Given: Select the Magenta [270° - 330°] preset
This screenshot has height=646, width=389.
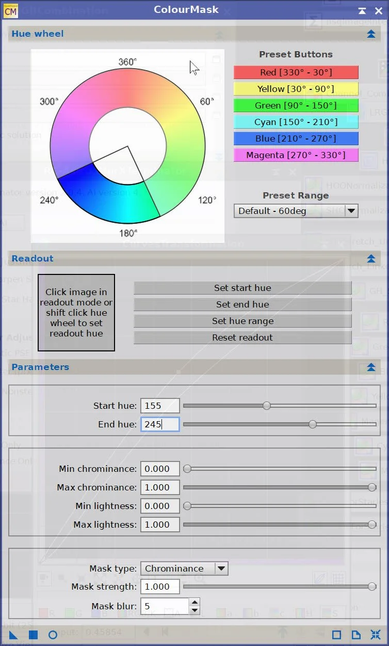Looking at the screenshot, I should tap(296, 155).
